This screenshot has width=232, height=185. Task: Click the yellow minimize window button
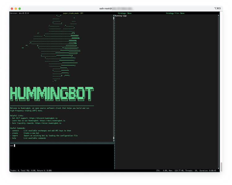pyautogui.click(x=16, y=9)
